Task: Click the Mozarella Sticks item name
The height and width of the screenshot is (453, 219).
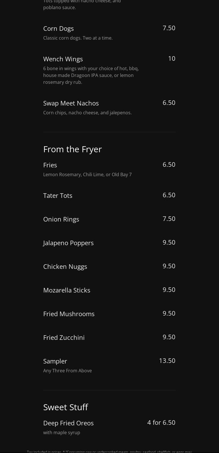Action: 67,290
